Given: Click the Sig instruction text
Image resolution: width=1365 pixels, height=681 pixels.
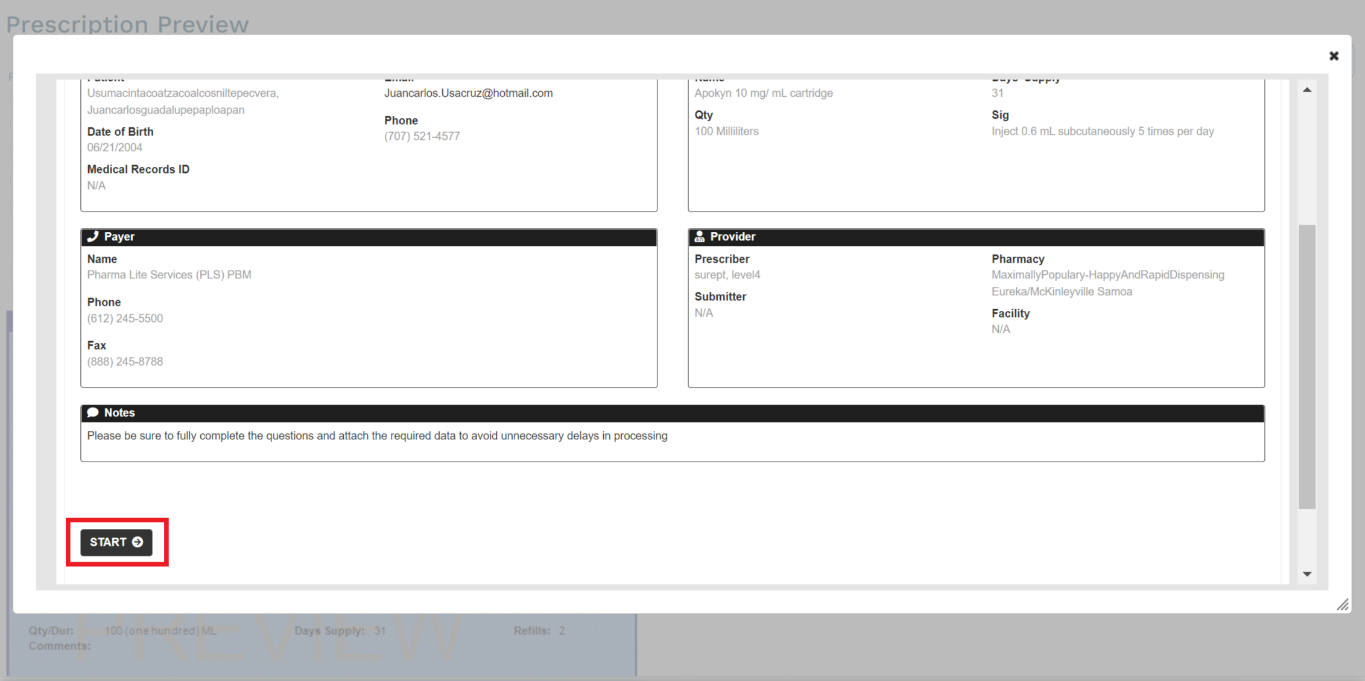Looking at the screenshot, I should 1103,131.
